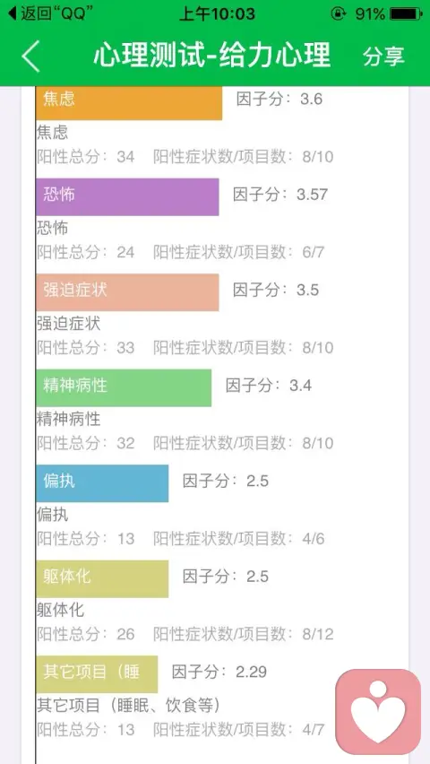
Task: Select the 其它项目 bar
Action: pyautogui.click(x=97, y=673)
